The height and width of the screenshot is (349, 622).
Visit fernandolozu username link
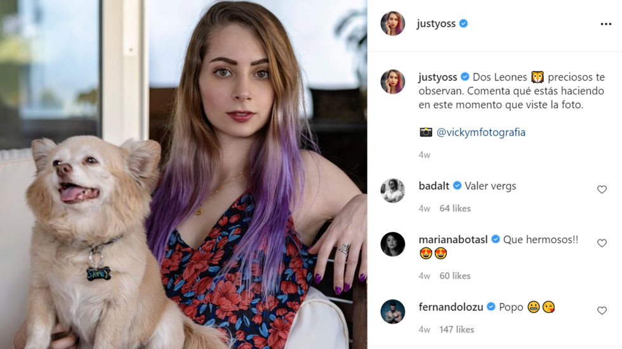451,307
